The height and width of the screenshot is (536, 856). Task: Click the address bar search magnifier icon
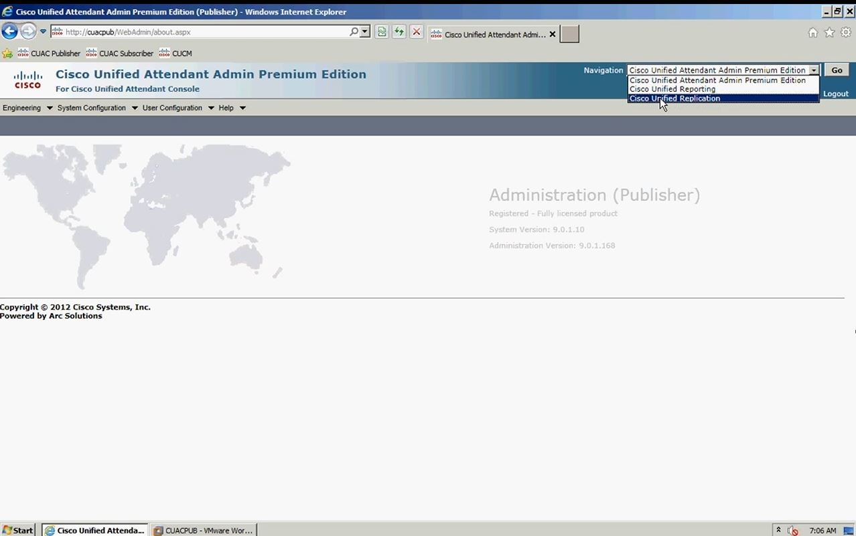(354, 31)
